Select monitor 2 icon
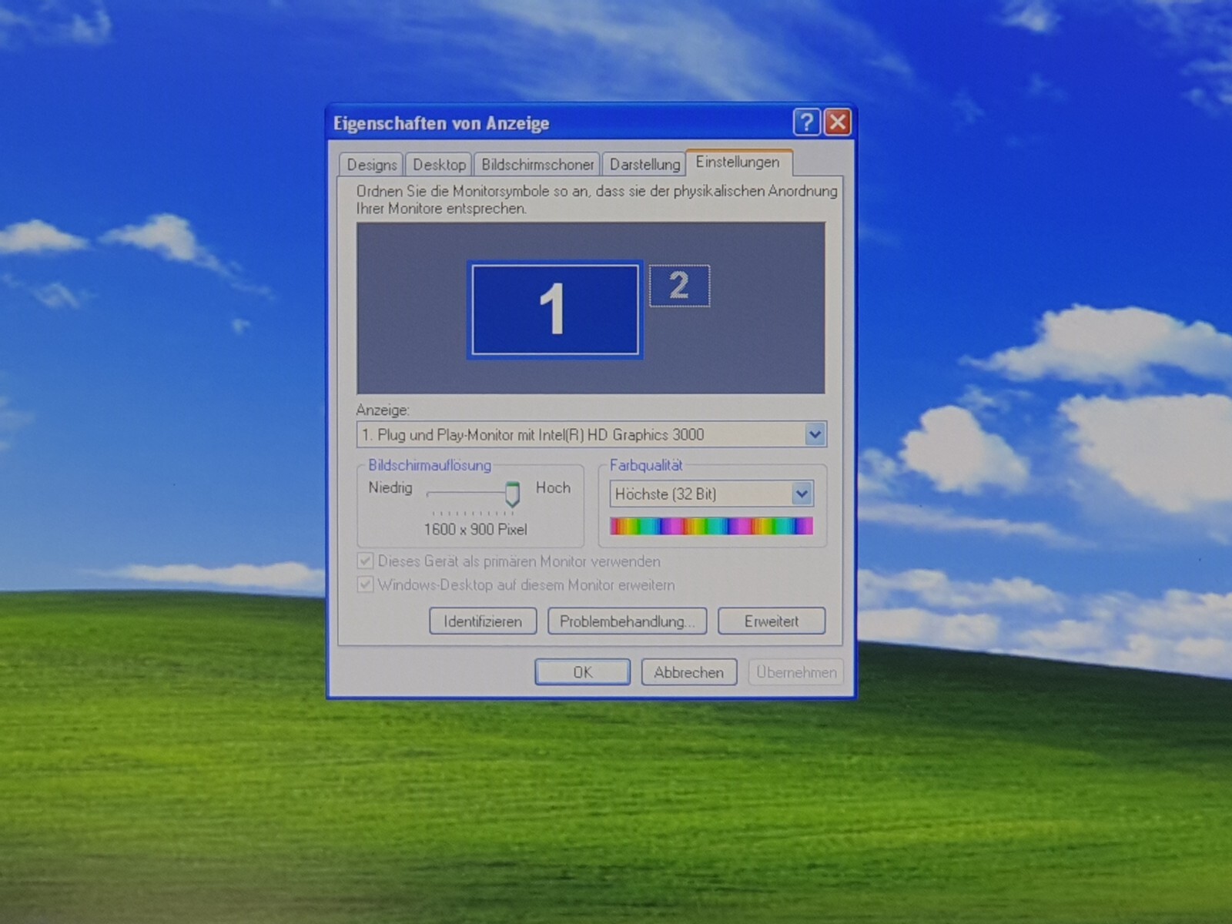This screenshot has height=924, width=1232. pyautogui.click(x=679, y=286)
